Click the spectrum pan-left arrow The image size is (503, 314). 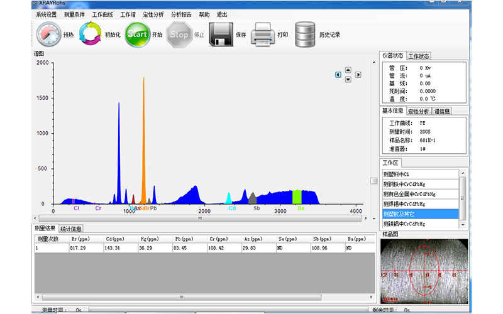[338, 75]
